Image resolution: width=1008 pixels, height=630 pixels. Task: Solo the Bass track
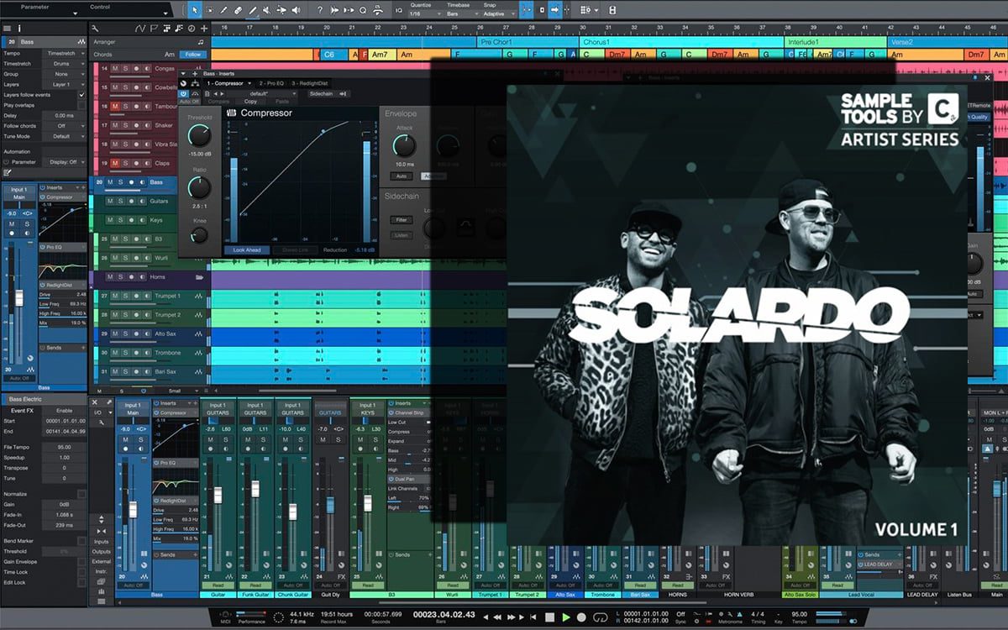(x=120, y=181)
